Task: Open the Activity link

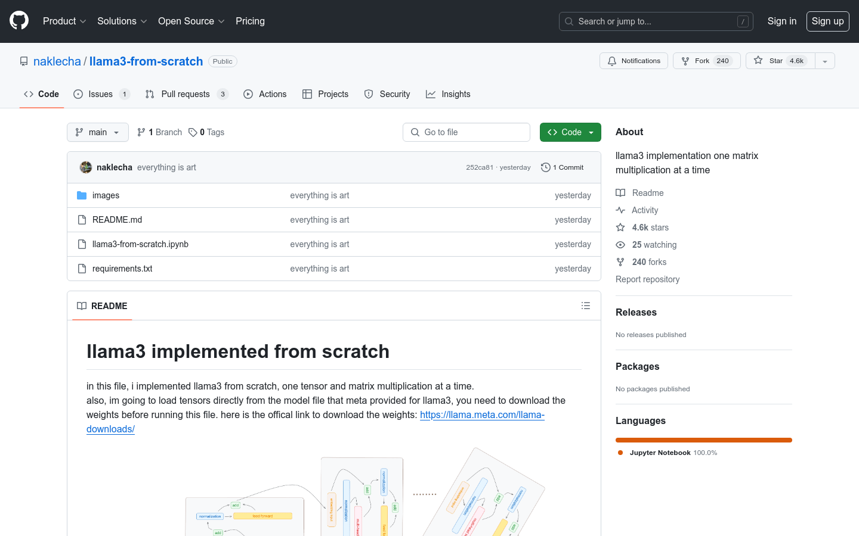Action: [637, 210]
